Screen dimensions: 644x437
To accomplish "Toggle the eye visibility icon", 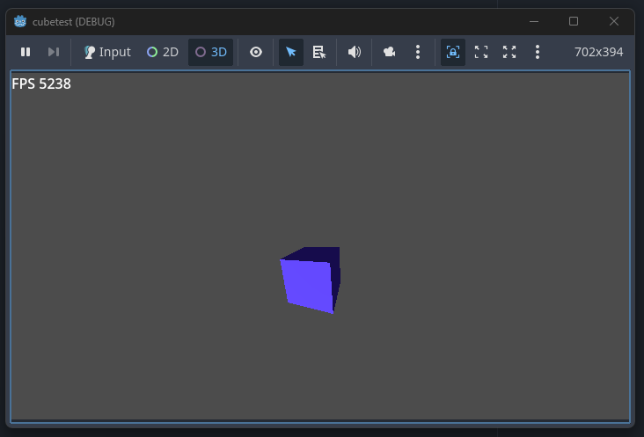I will (256, 52).
